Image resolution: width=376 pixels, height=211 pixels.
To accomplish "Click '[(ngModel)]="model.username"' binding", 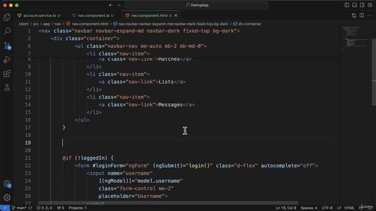I will pyautogui.click(x=140, y=181).
